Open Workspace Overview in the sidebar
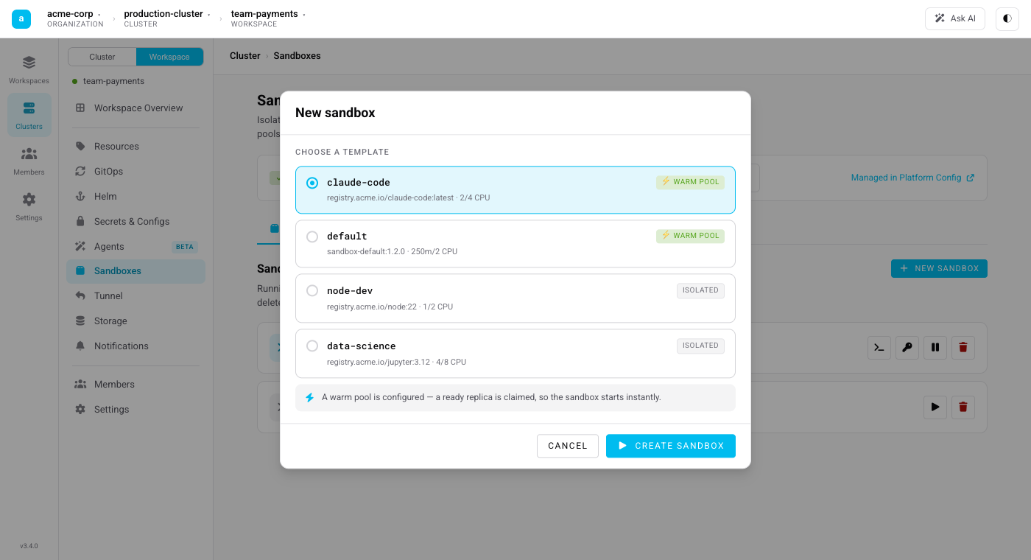1031x560 pixels. pos(136,108)
